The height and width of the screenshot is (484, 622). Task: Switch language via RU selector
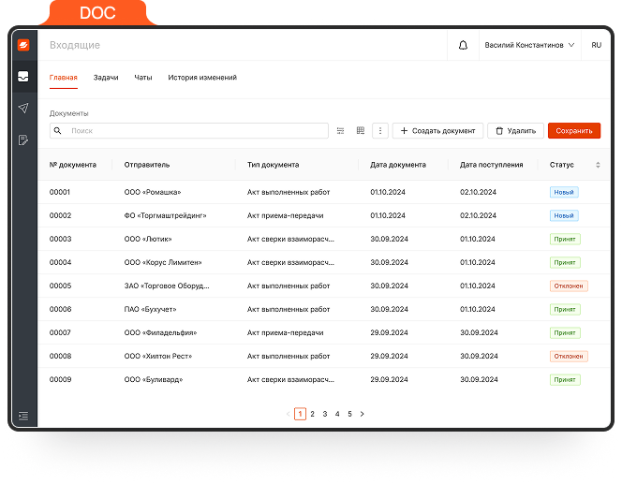click(596, 45)
